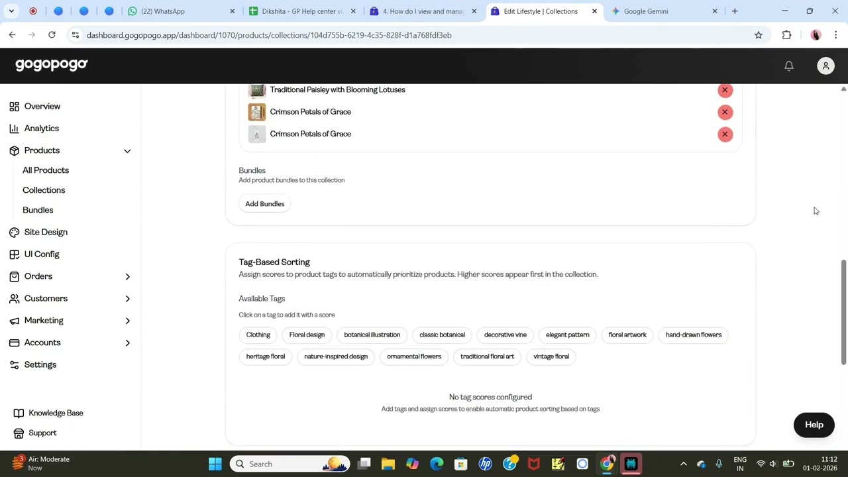Viewport: 848px width, 477px height.
Task: Click the Products box icon in sidebar
Action: point(14,150)
